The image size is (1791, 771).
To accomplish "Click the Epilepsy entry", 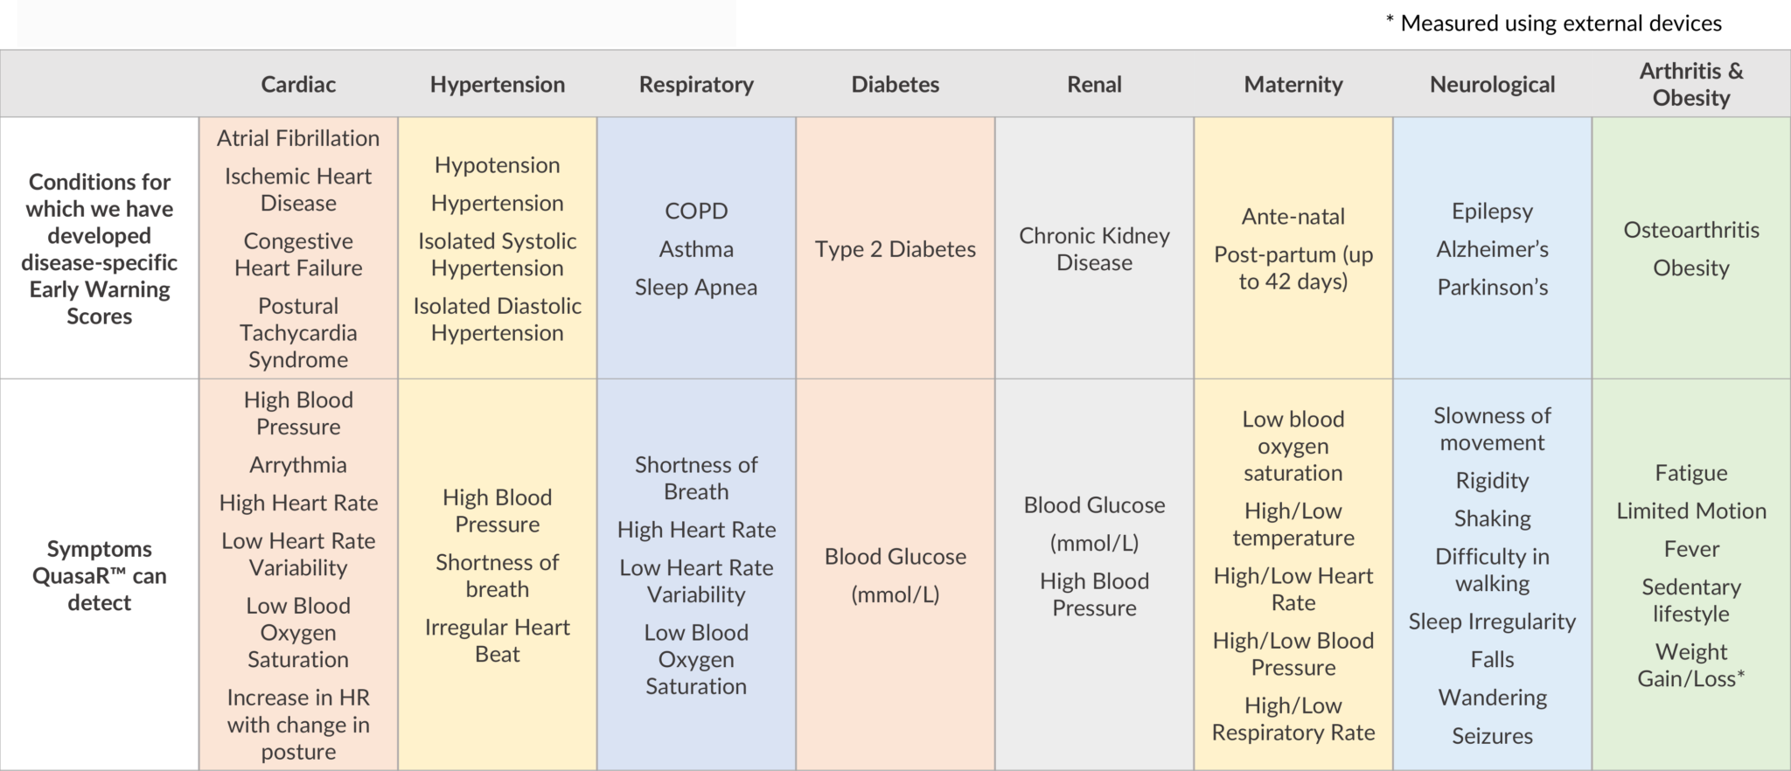I will (x=1492, y=212).
